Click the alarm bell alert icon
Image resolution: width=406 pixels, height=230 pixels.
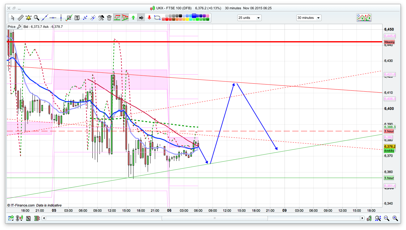(29, 18)
